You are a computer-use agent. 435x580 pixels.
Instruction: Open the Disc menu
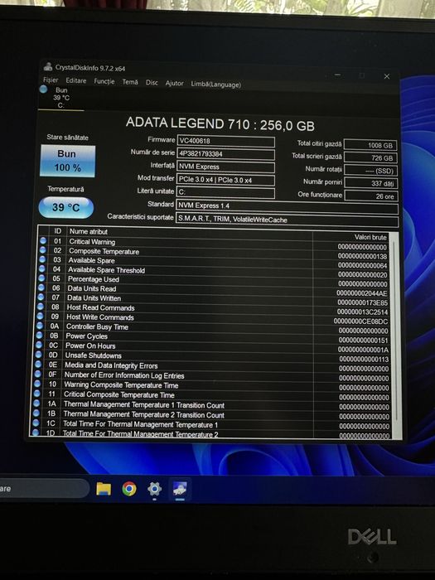152,83
